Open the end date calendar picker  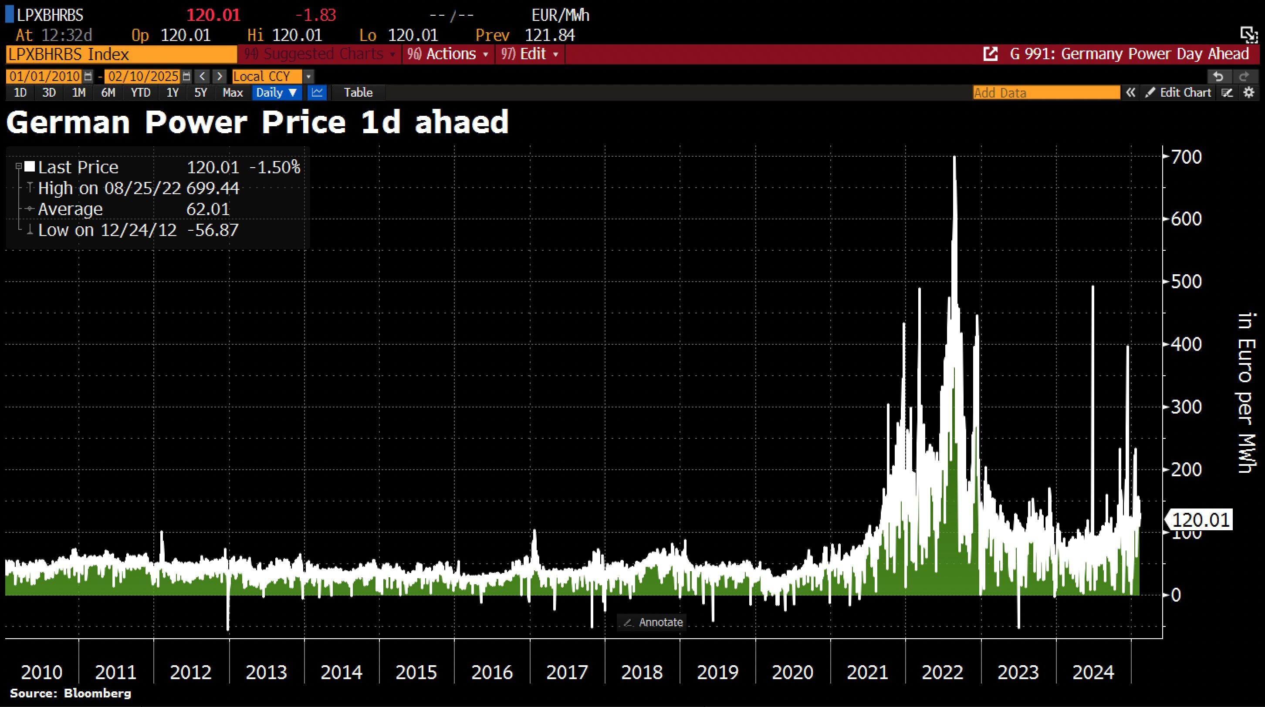click(186, 77)
